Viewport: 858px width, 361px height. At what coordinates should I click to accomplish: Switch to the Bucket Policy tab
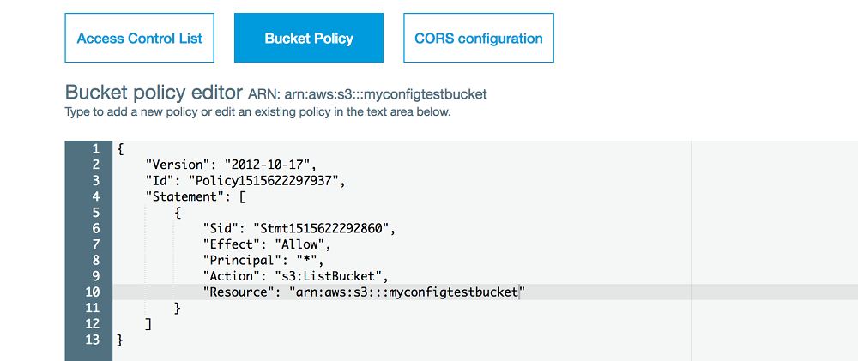tap(309, 39)
